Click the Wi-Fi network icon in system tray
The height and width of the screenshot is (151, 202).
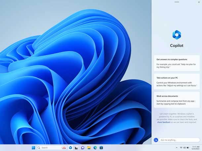[181, 148]
